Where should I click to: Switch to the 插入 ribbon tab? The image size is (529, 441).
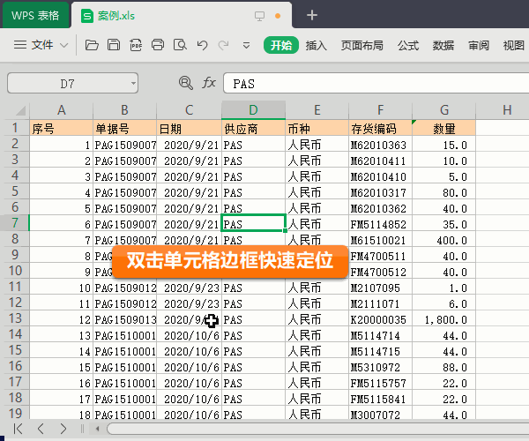click(x=316, y=45)
